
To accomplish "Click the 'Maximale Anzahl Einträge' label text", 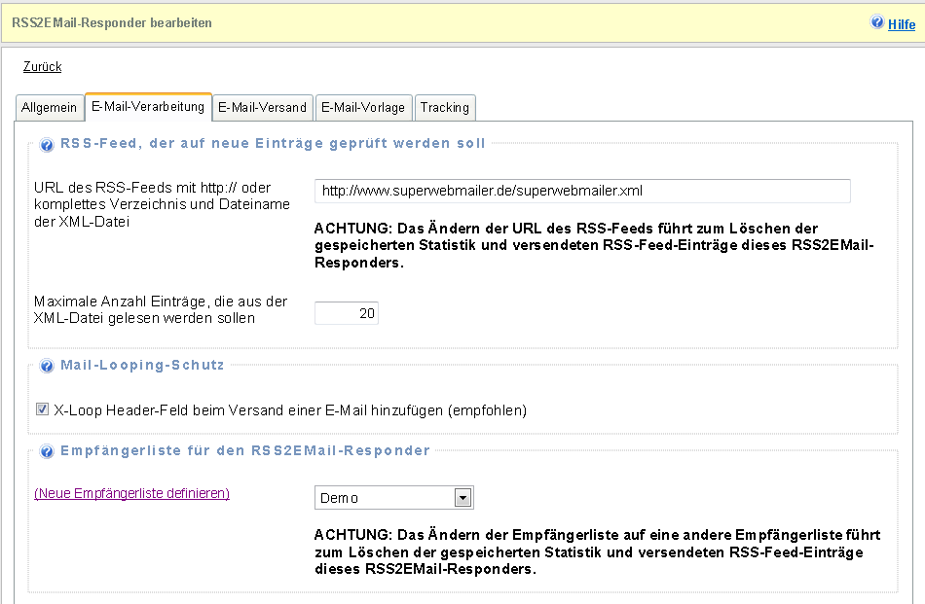I will click(x=160, y=310).
